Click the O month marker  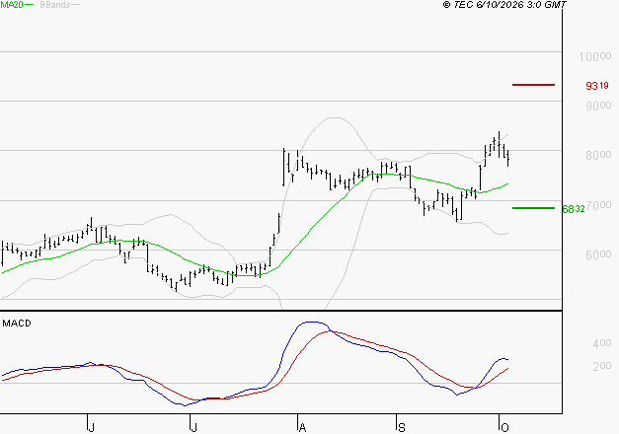[x=504, y=427]
